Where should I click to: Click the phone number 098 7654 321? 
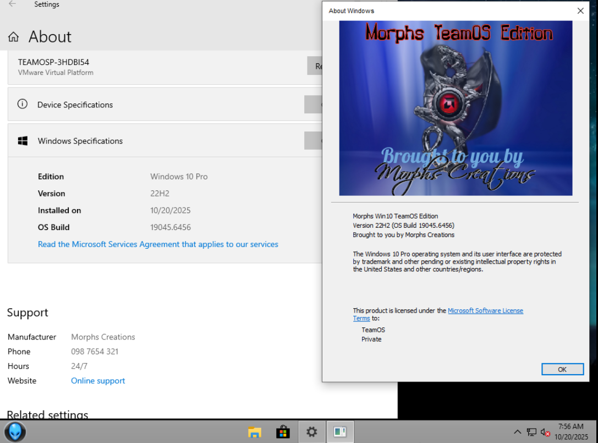coord(95,352)
